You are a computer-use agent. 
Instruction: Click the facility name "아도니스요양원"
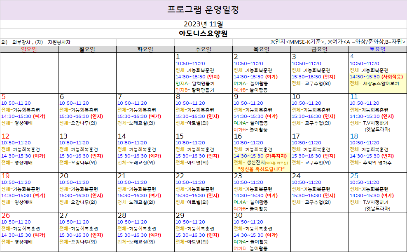(203, 33)
